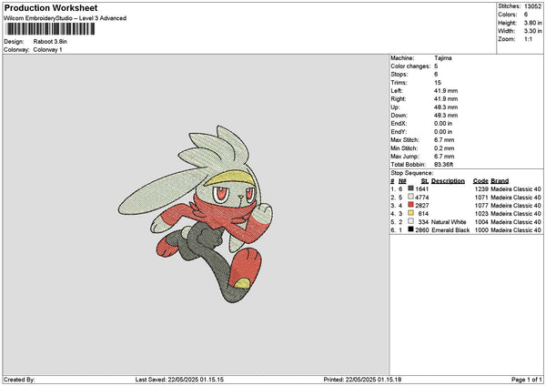Click the Production Worksheet title
This screenshot has width=546, height=386.
click(51, 7)
